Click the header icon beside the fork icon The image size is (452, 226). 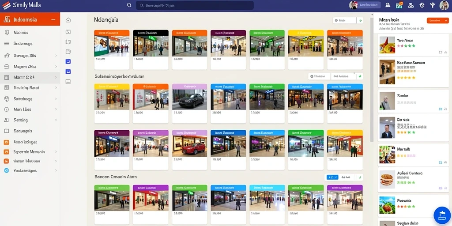422,5
